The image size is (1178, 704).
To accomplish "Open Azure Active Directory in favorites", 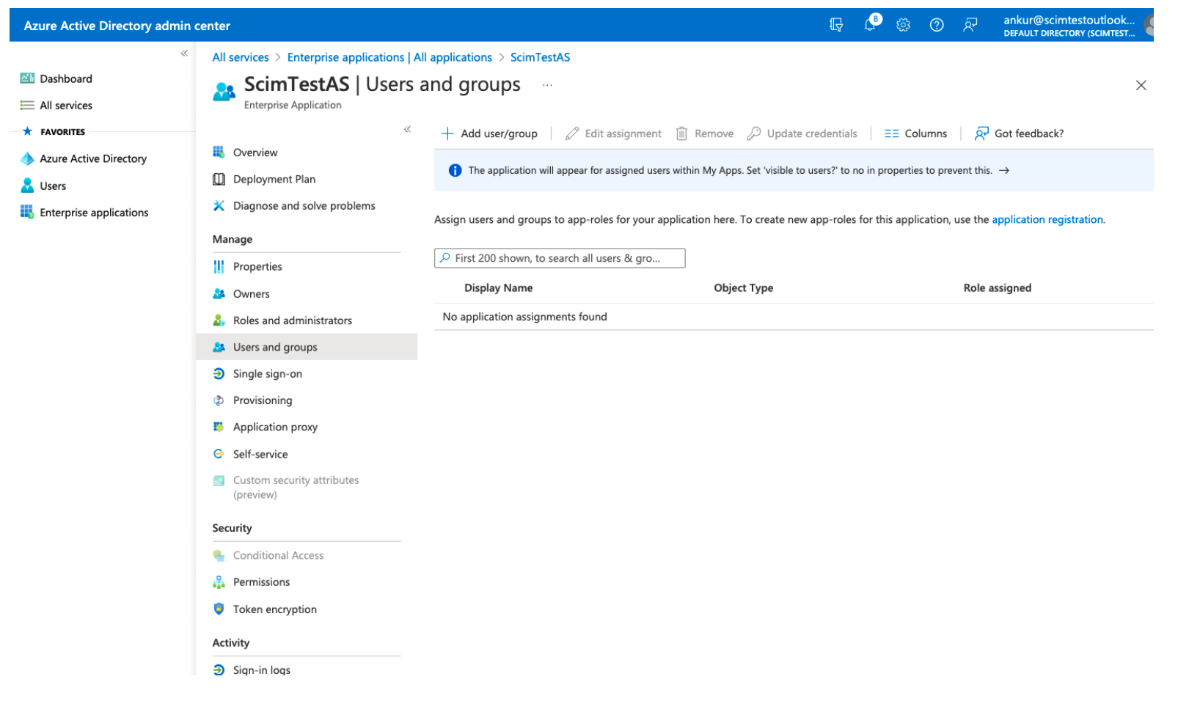I will [x=92, y=159].
